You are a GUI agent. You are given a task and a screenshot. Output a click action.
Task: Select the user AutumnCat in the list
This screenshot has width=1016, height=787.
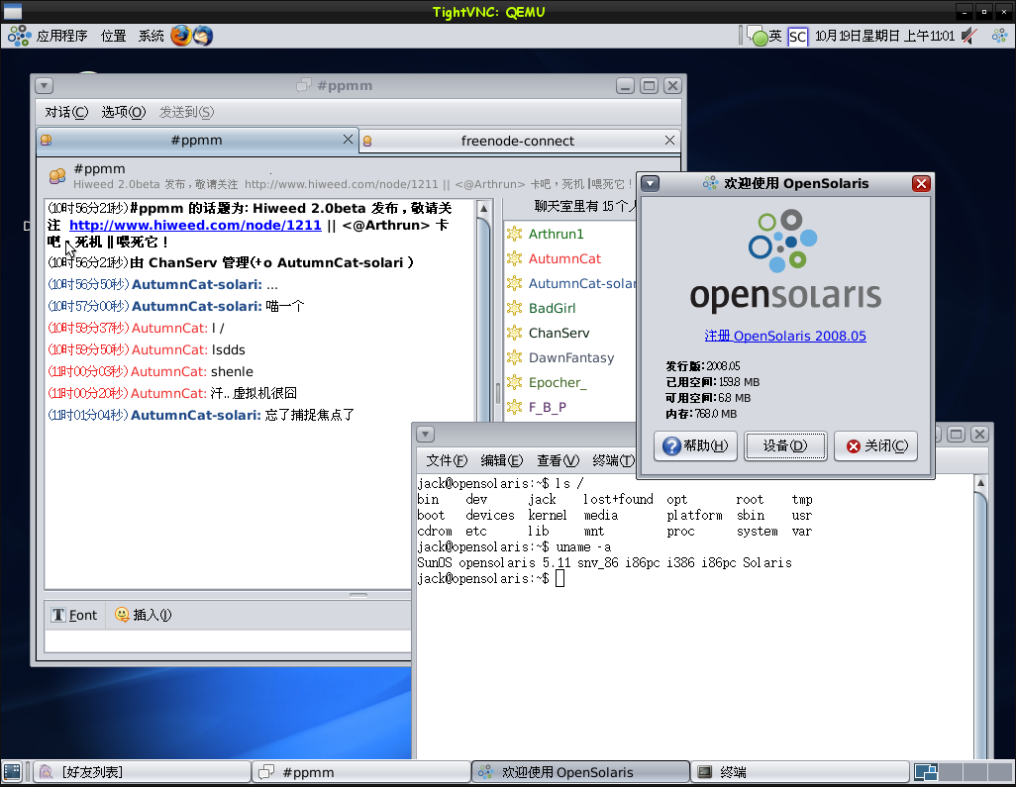[564, 258]
